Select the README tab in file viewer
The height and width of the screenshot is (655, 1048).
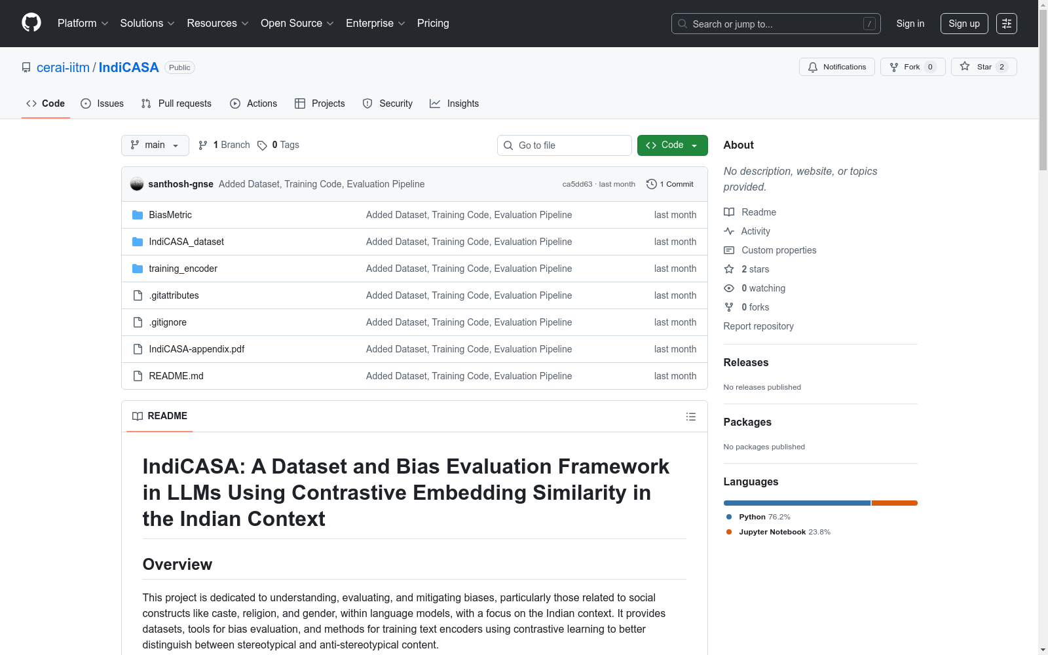(x=160, y=416)
